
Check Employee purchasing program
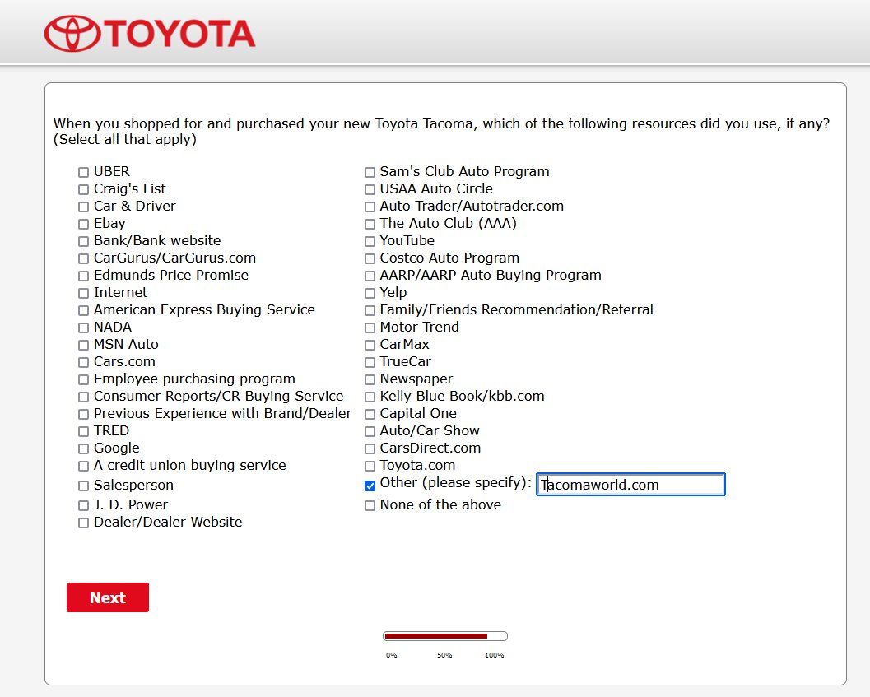tap(83, 379)
